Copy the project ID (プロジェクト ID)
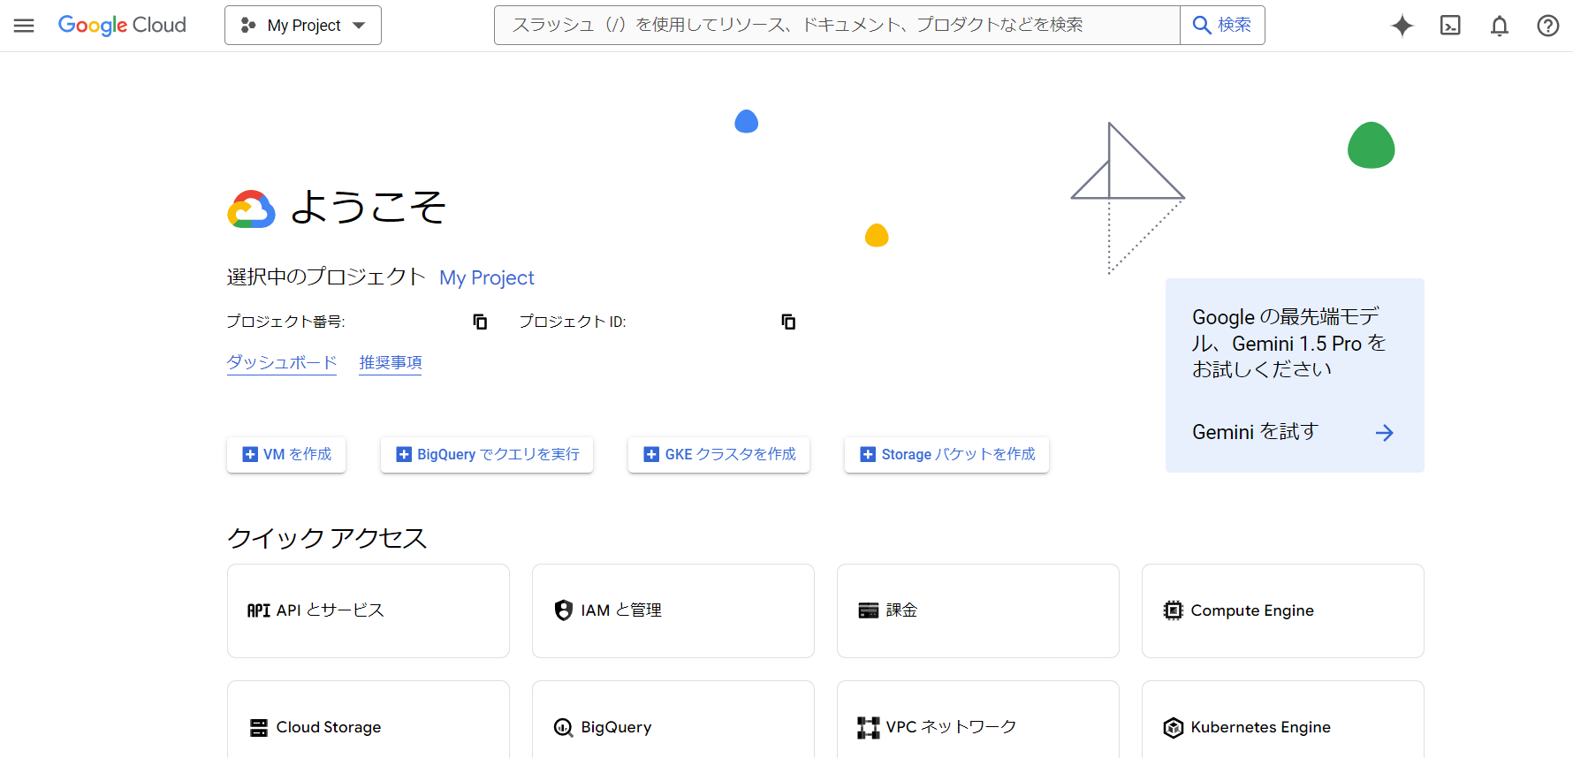1573x758 pixels. tap(788, 322)
